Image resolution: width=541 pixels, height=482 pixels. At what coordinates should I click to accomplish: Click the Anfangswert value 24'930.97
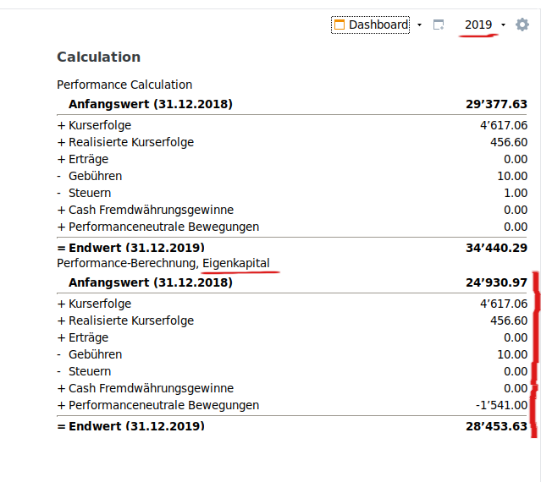(x=496, y=282)
